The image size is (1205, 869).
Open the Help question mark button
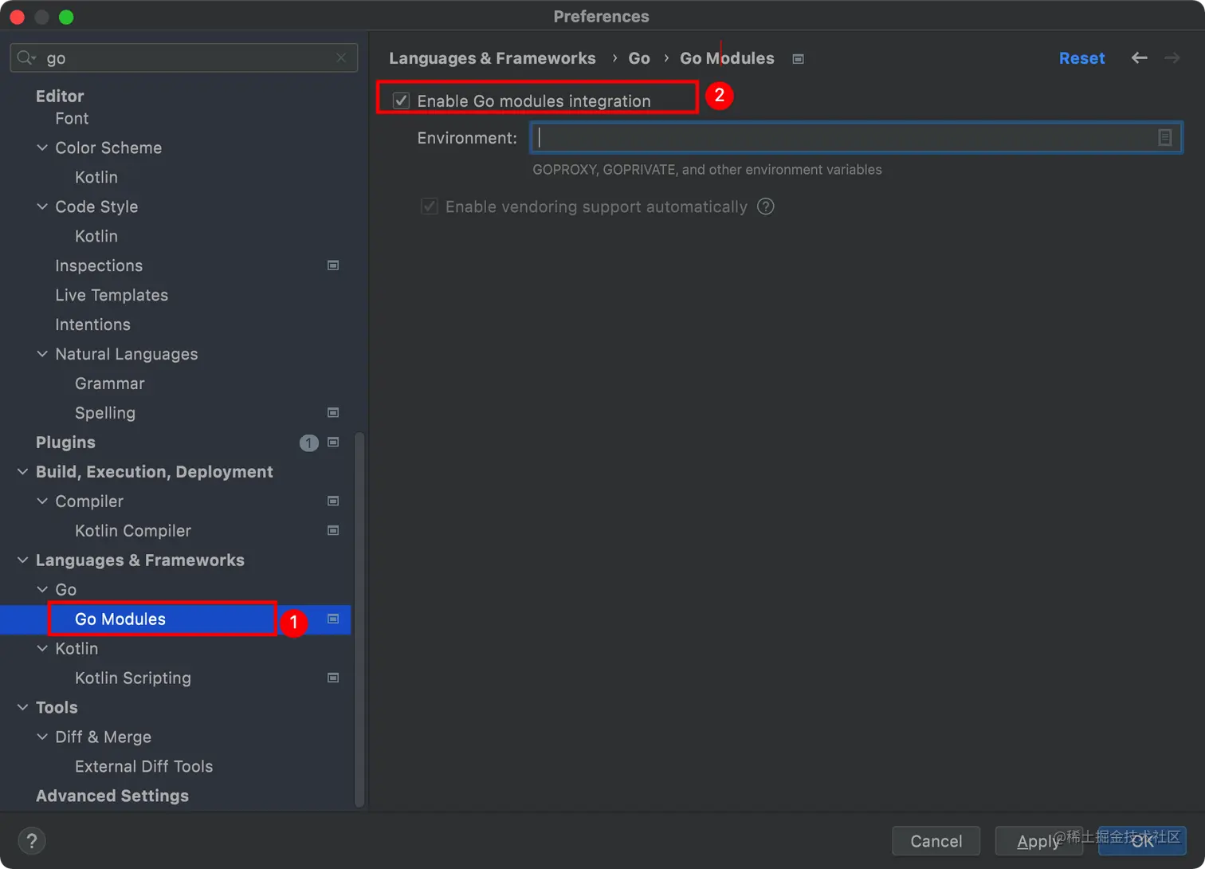pos(32,840)
